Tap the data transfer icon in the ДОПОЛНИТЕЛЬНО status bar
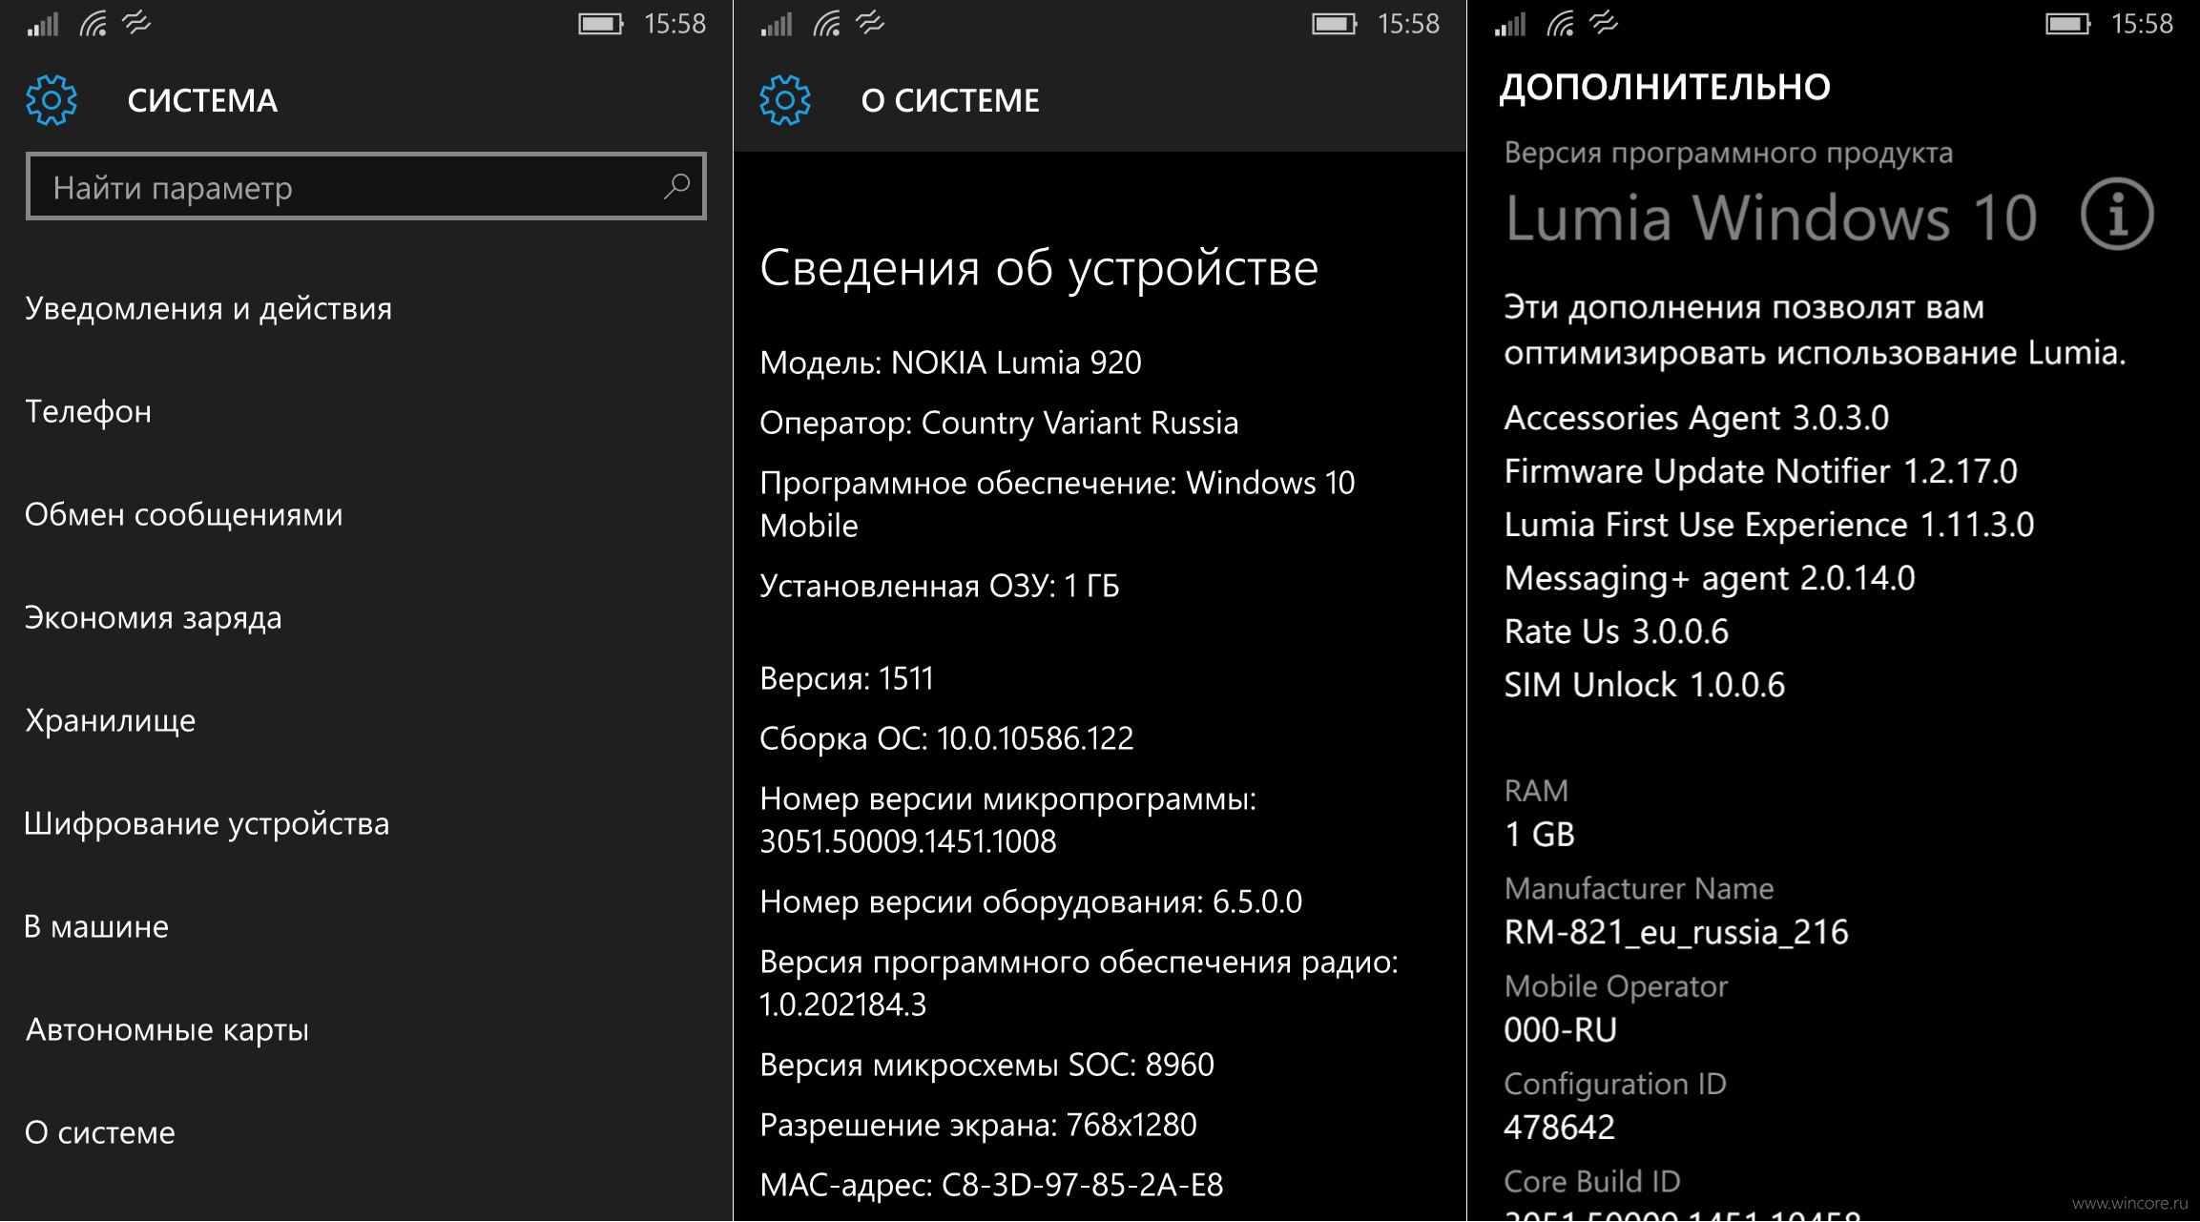Viewport: 2200px width, 1222px height. (x=1605, y=23)
